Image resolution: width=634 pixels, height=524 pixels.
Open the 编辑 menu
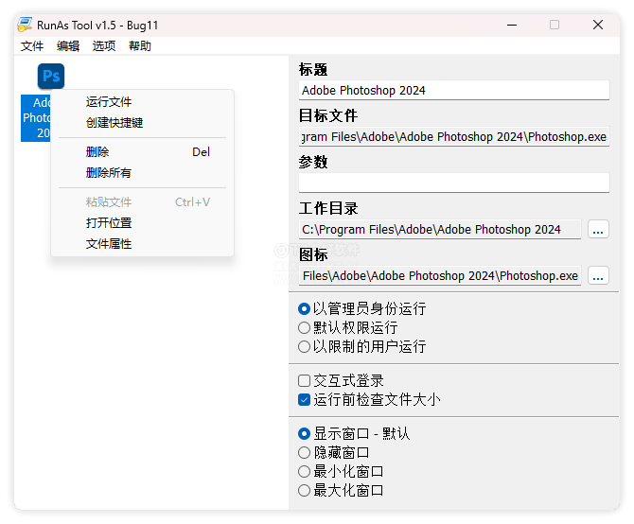click(68, 45)
